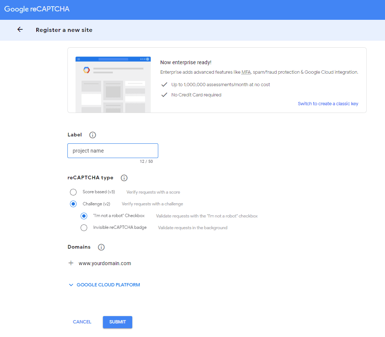Click the Label field containing project name

(113, 151)
